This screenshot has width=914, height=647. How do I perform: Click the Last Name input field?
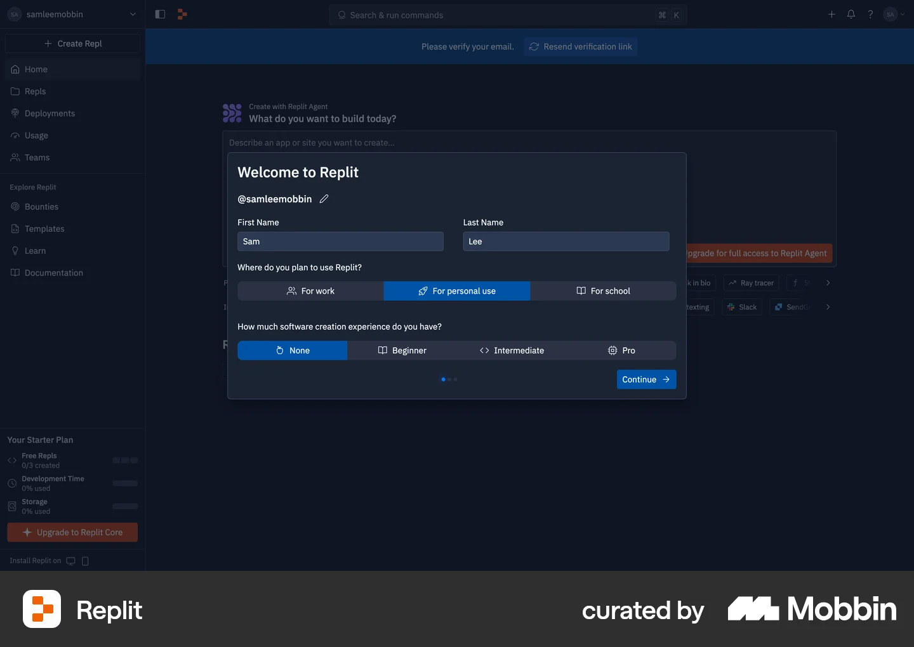566,241
